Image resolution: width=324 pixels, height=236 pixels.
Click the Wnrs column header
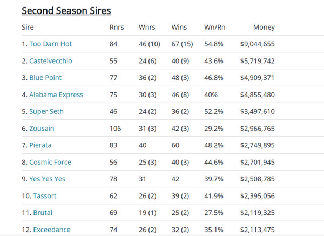[147, 27]
